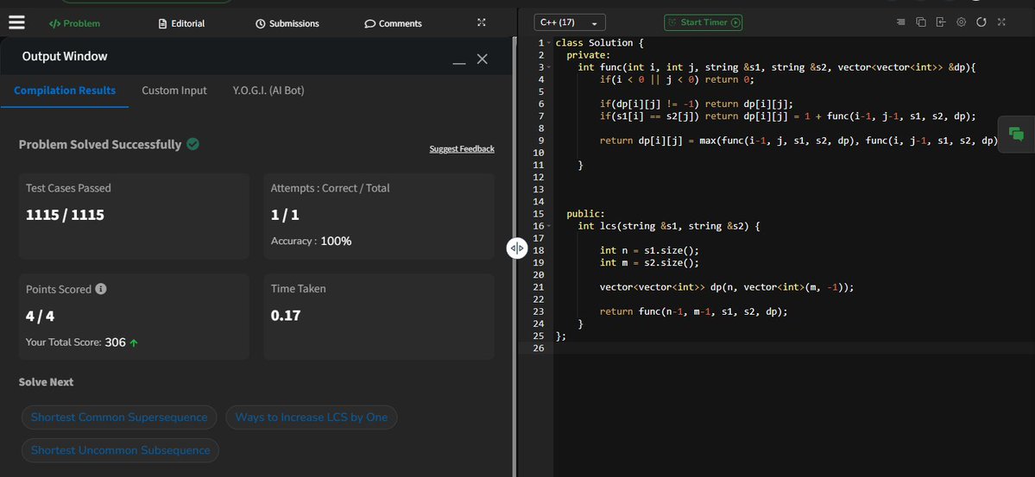Open the hamburger menu
The height and width of the screenshot is (477, 1035).
(16, 22)
